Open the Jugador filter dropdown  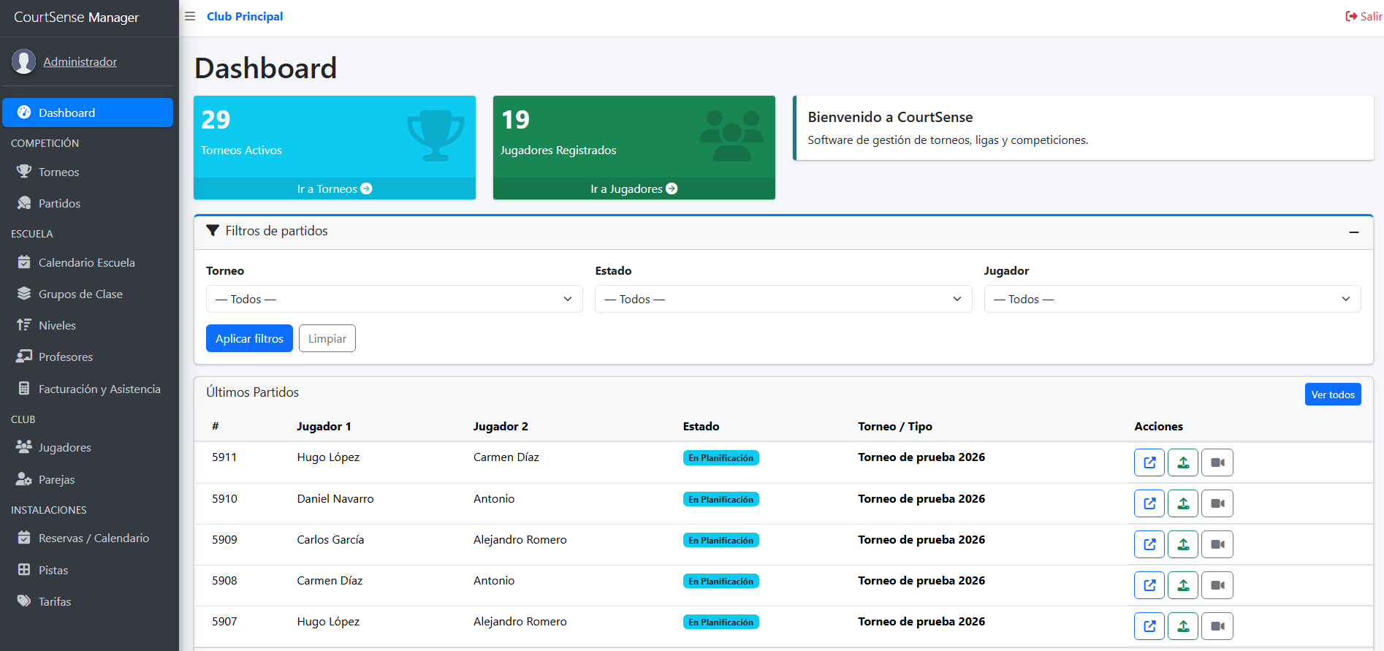[1172, 299]
